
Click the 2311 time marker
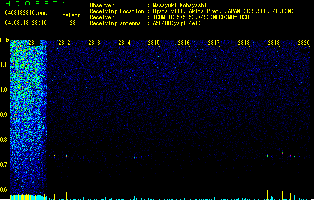[34, 43]
